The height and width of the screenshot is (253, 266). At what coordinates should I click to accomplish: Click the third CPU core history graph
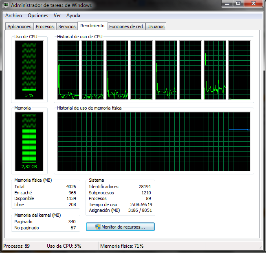click(117, 70)
